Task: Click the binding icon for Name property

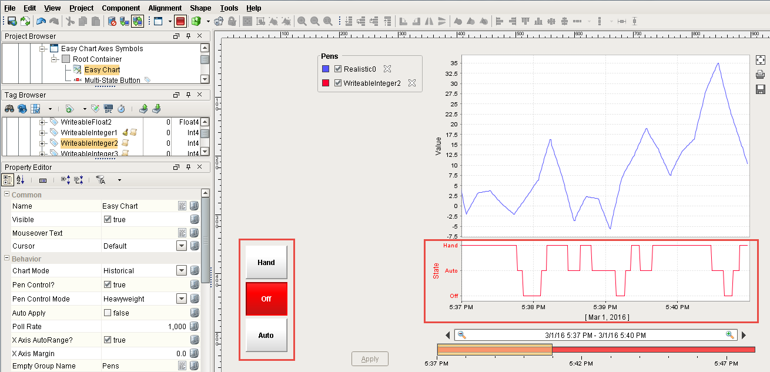Action: pos(194,206)
